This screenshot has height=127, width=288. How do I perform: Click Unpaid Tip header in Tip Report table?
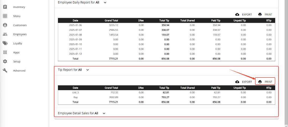[240, 88]
